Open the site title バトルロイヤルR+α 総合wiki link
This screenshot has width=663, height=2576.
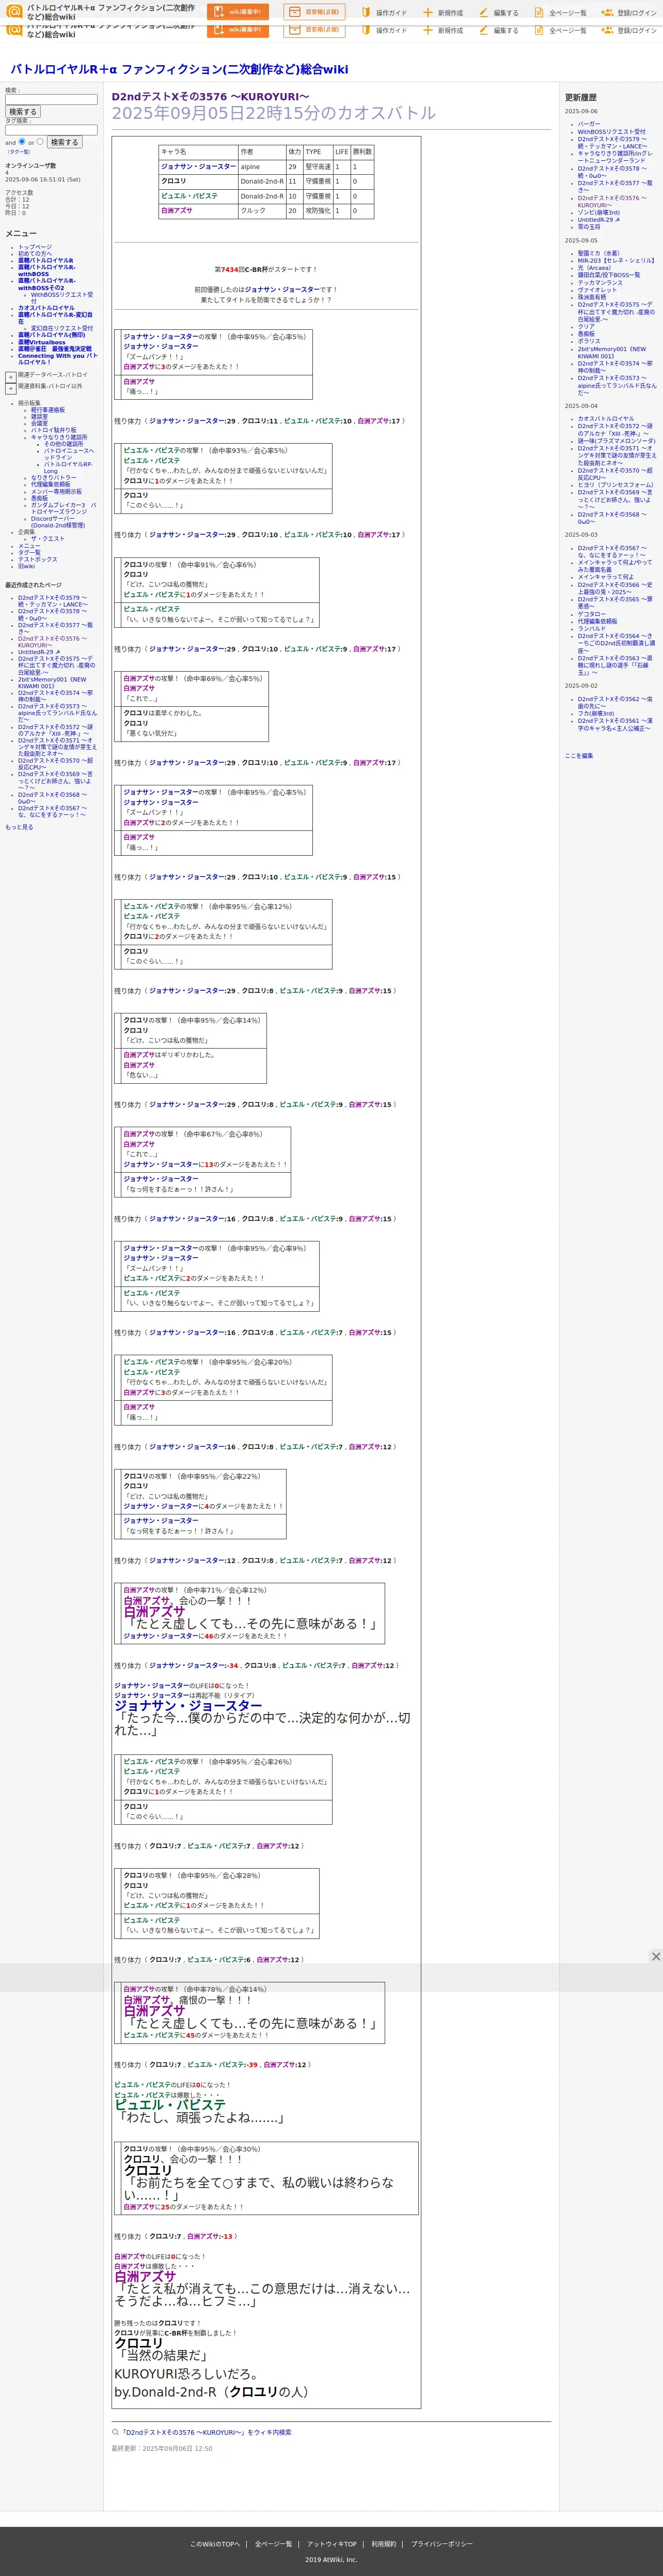coord(179,69)
